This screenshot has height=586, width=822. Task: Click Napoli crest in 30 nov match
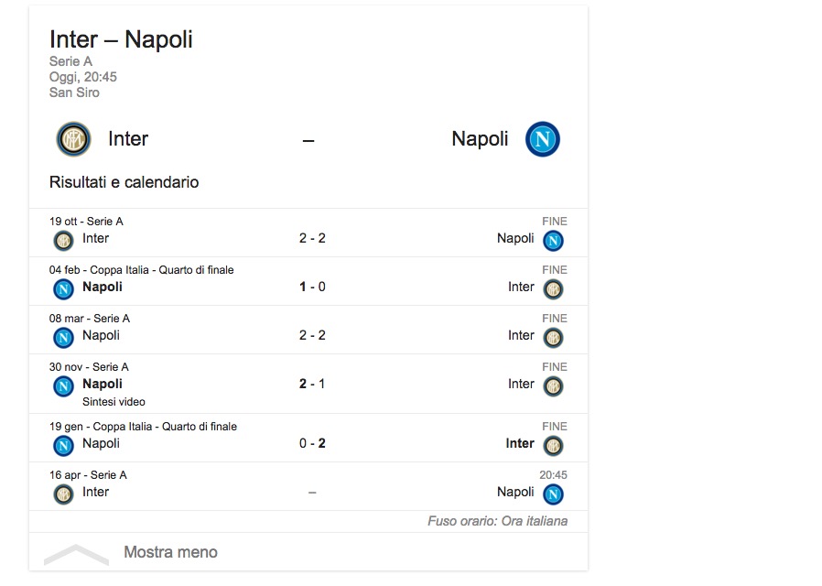[63, 386]
